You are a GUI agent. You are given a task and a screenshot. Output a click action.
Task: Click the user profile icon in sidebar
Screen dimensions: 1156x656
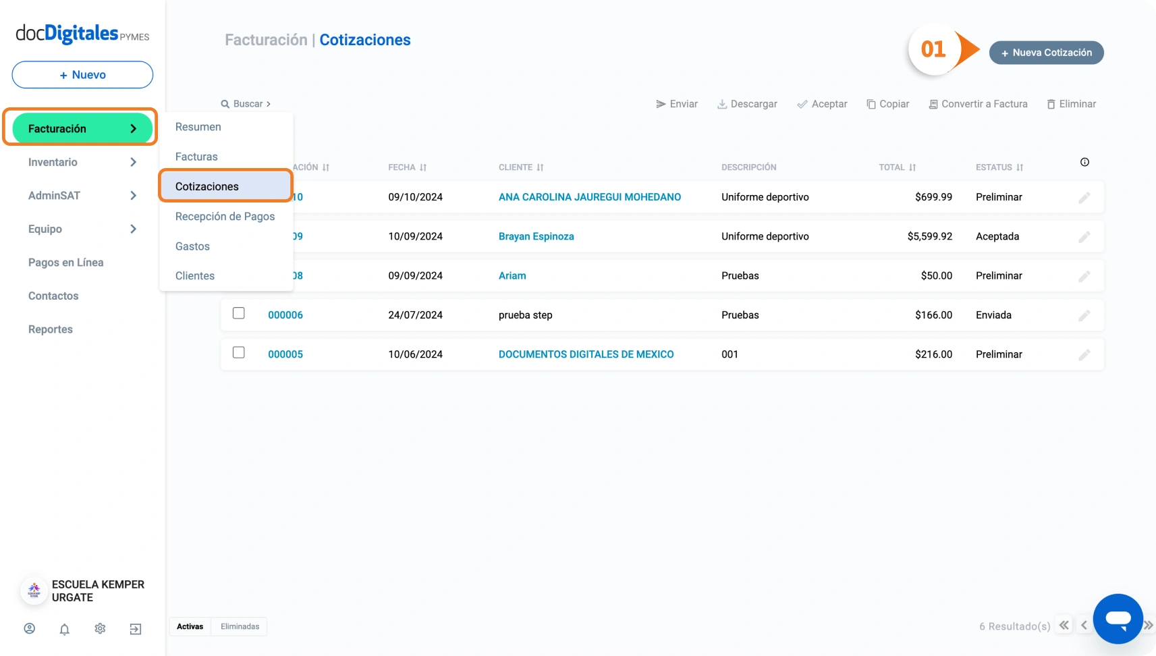pos(30,628)
